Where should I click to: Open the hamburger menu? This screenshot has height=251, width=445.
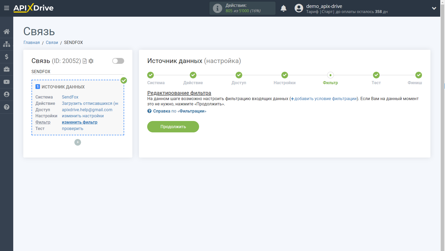coord(7,8)
